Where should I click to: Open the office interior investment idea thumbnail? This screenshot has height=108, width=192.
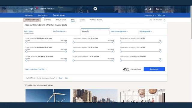click(142, 96)
